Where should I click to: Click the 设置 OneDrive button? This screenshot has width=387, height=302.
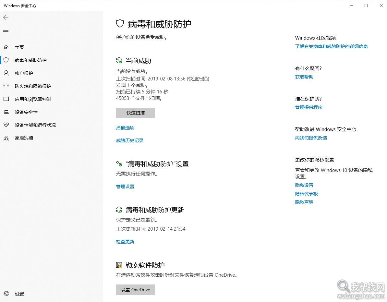coord(136,290)
